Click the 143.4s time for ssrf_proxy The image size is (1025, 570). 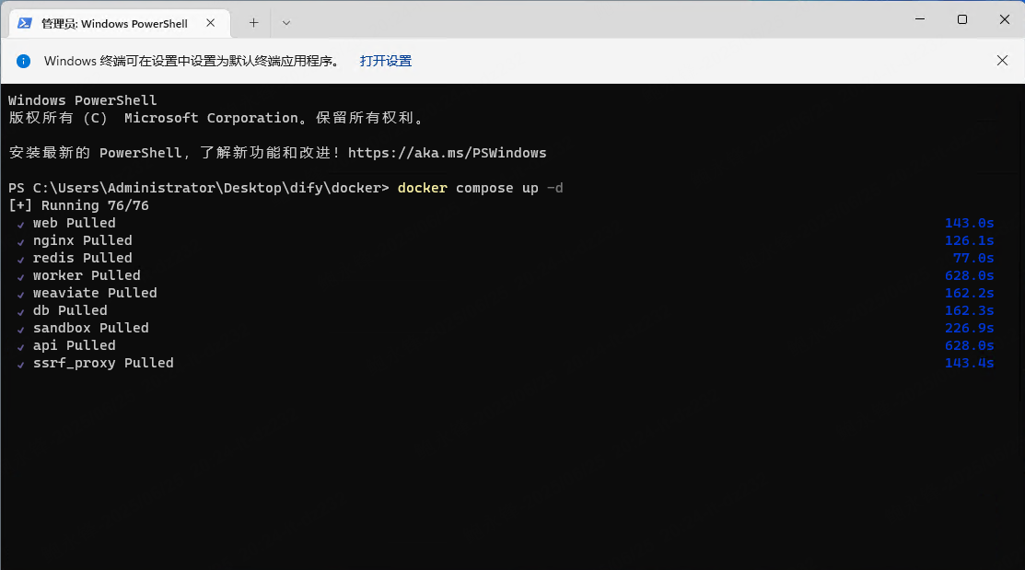pos(969,363)
